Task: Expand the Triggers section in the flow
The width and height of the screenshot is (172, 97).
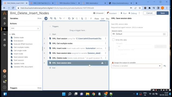Action: (x=50, y=26)
